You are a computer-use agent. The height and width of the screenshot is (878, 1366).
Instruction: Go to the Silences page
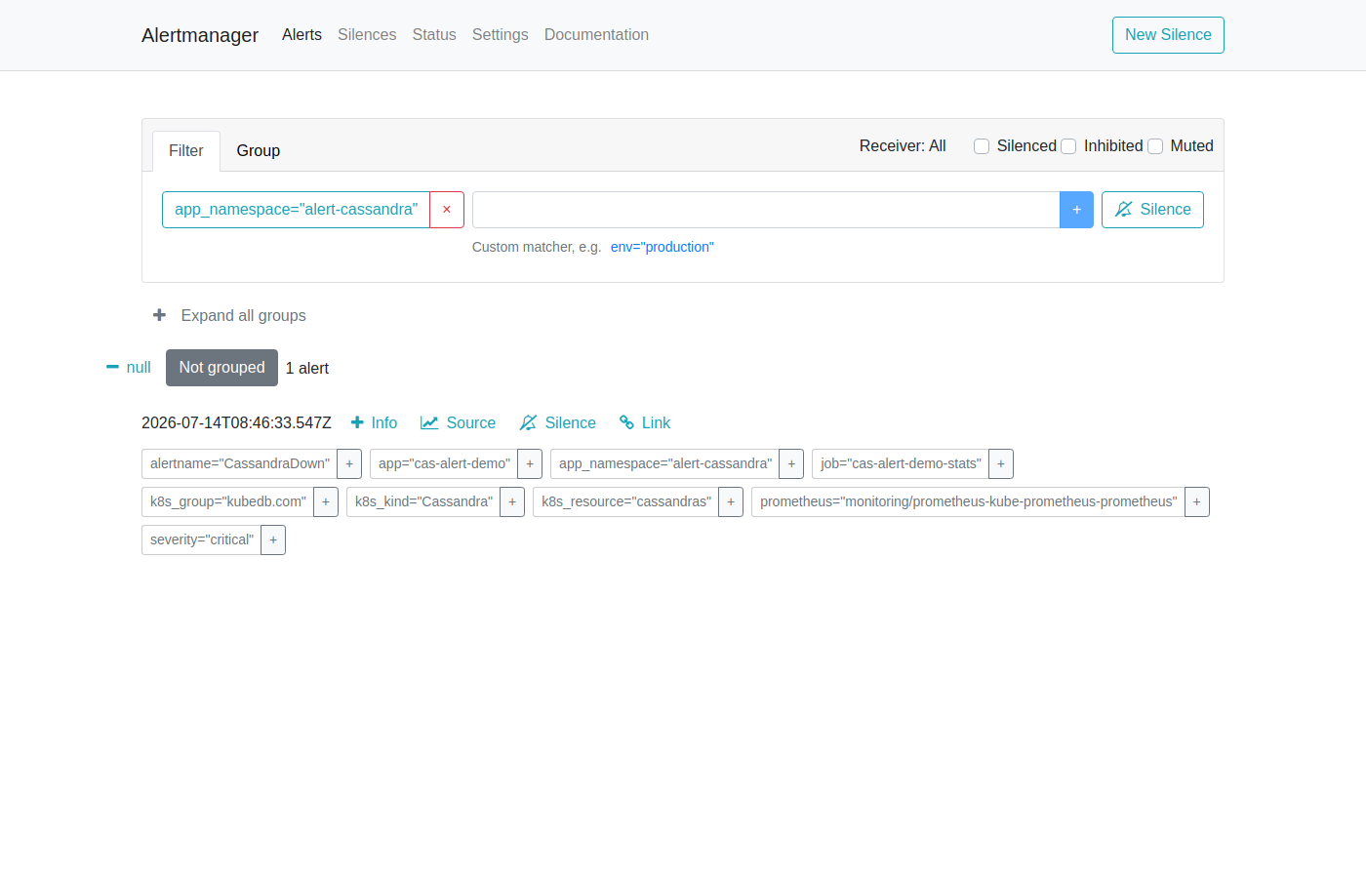[367, 35]
